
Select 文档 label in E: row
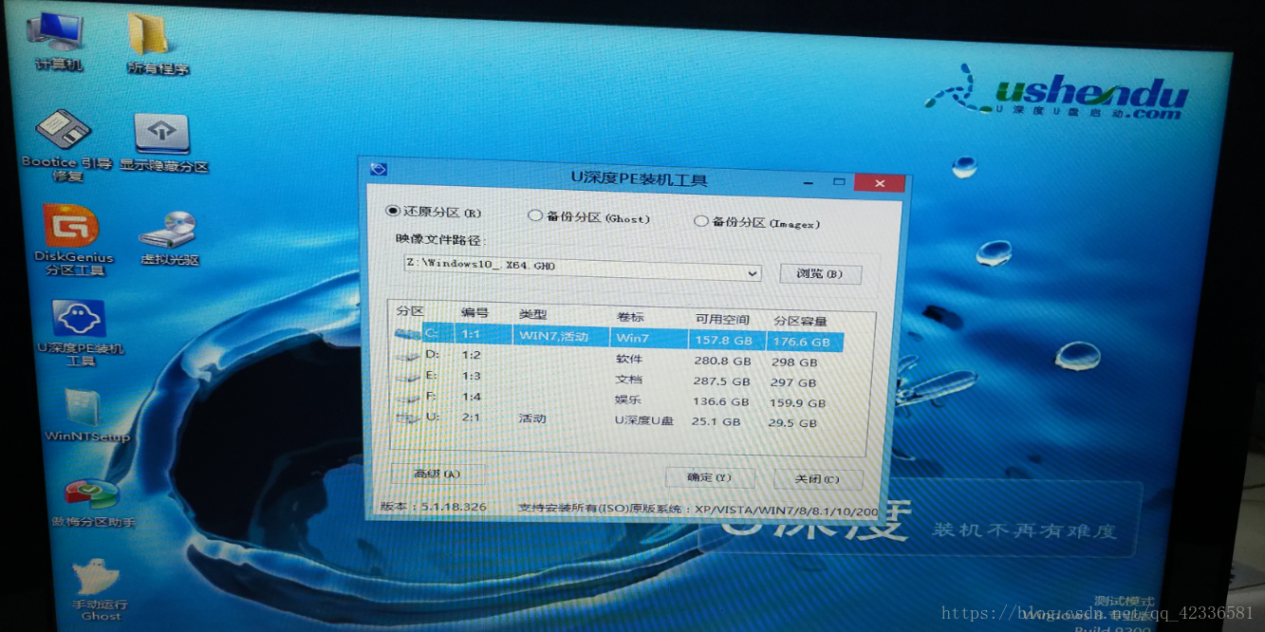pos(629,380)
